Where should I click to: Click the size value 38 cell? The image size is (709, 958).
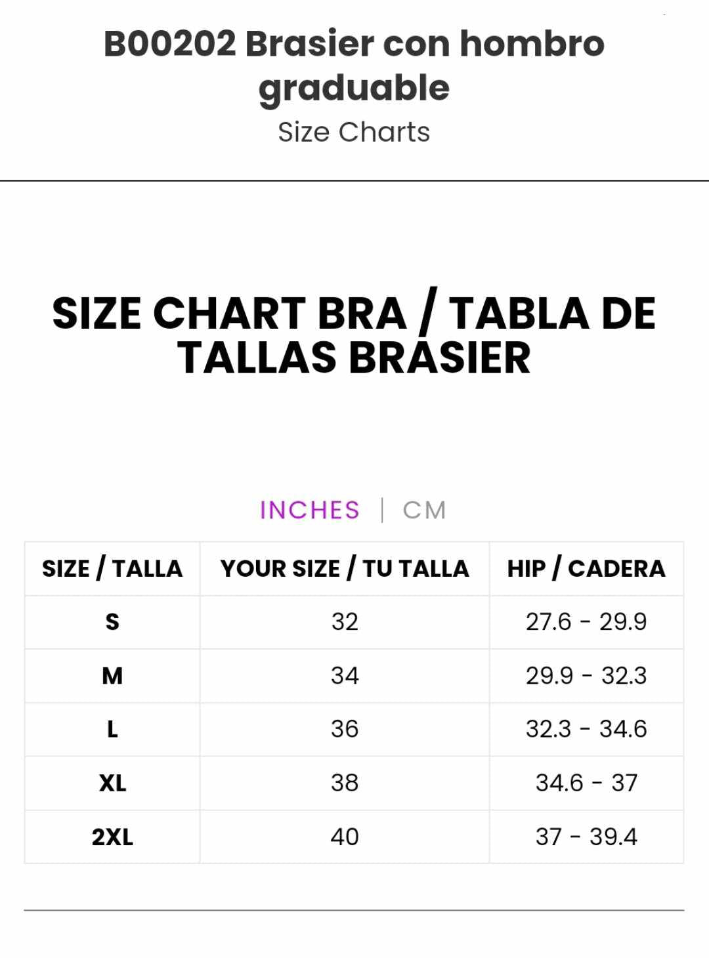click(x=345, y=783)
